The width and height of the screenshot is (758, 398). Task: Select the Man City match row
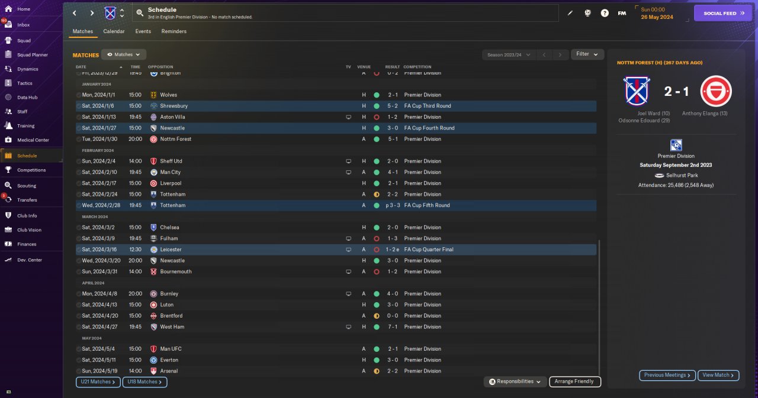pos(336,172)
